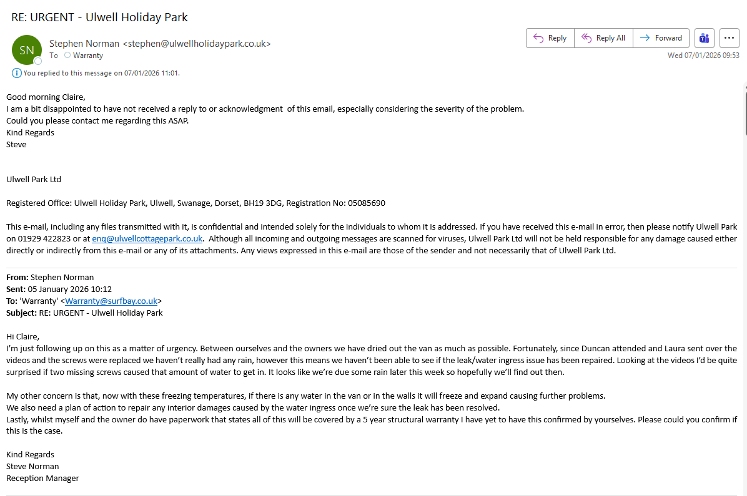Click the Forward arrow icon

645,38
